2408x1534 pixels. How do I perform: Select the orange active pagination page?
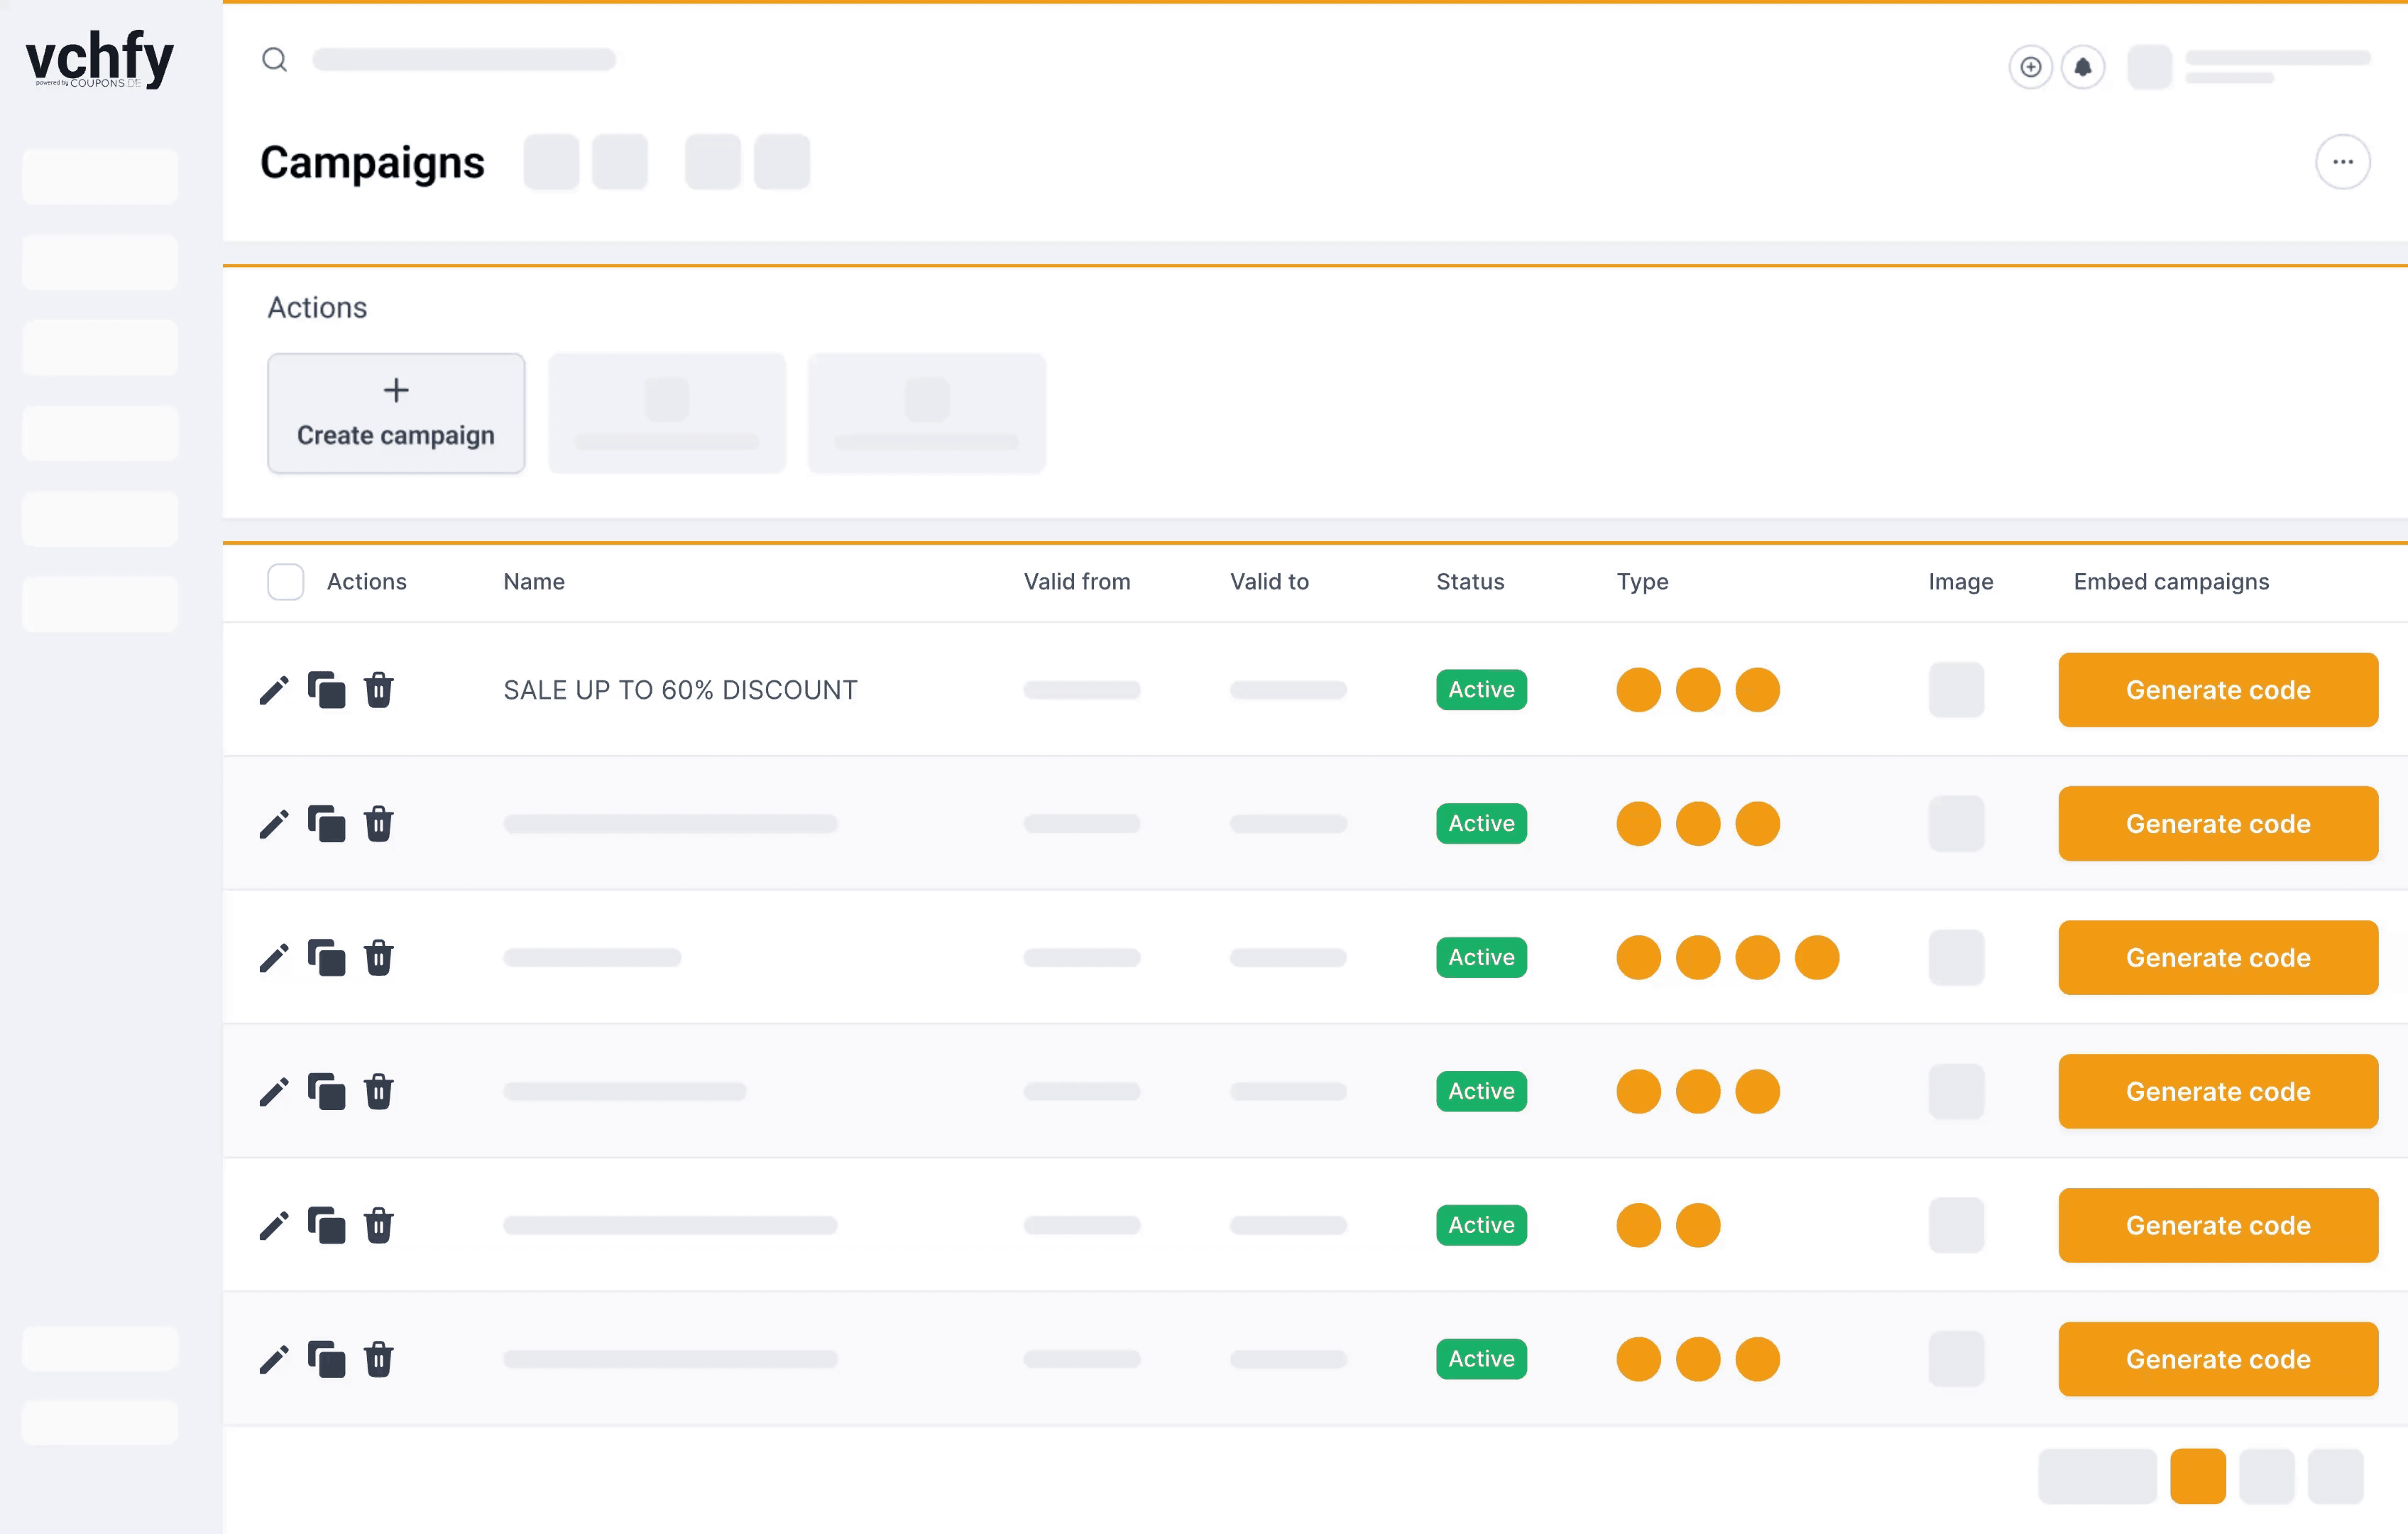(2197, 1476)
